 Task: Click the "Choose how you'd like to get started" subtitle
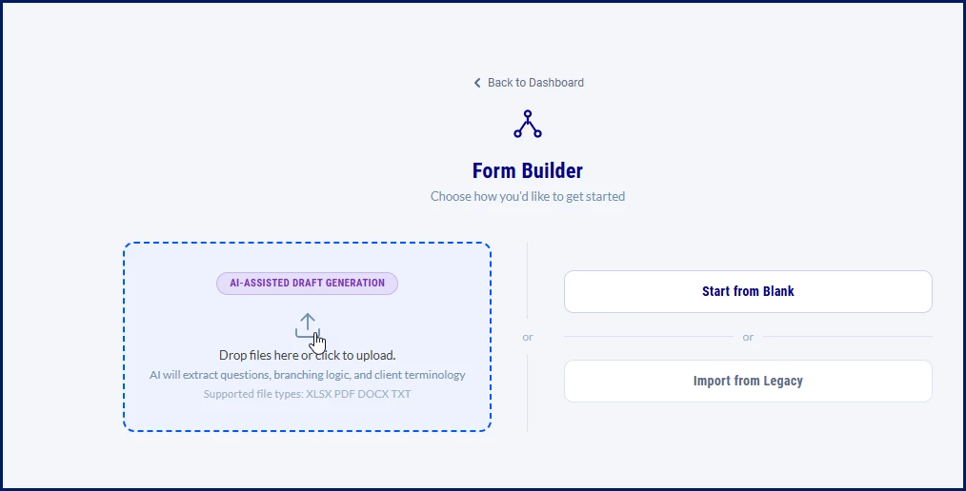tap(528, 196)
